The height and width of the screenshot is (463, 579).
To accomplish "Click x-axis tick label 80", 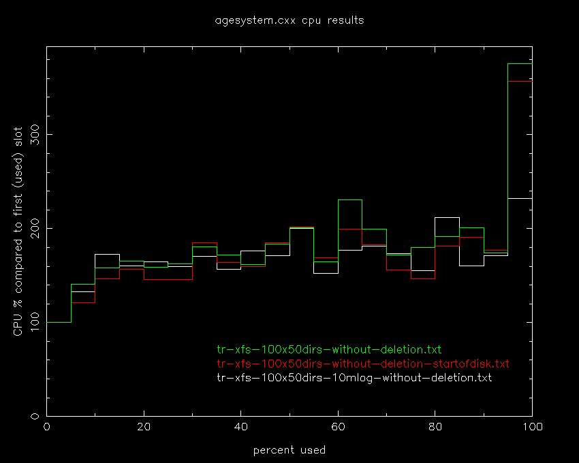I will coord(435,427).
